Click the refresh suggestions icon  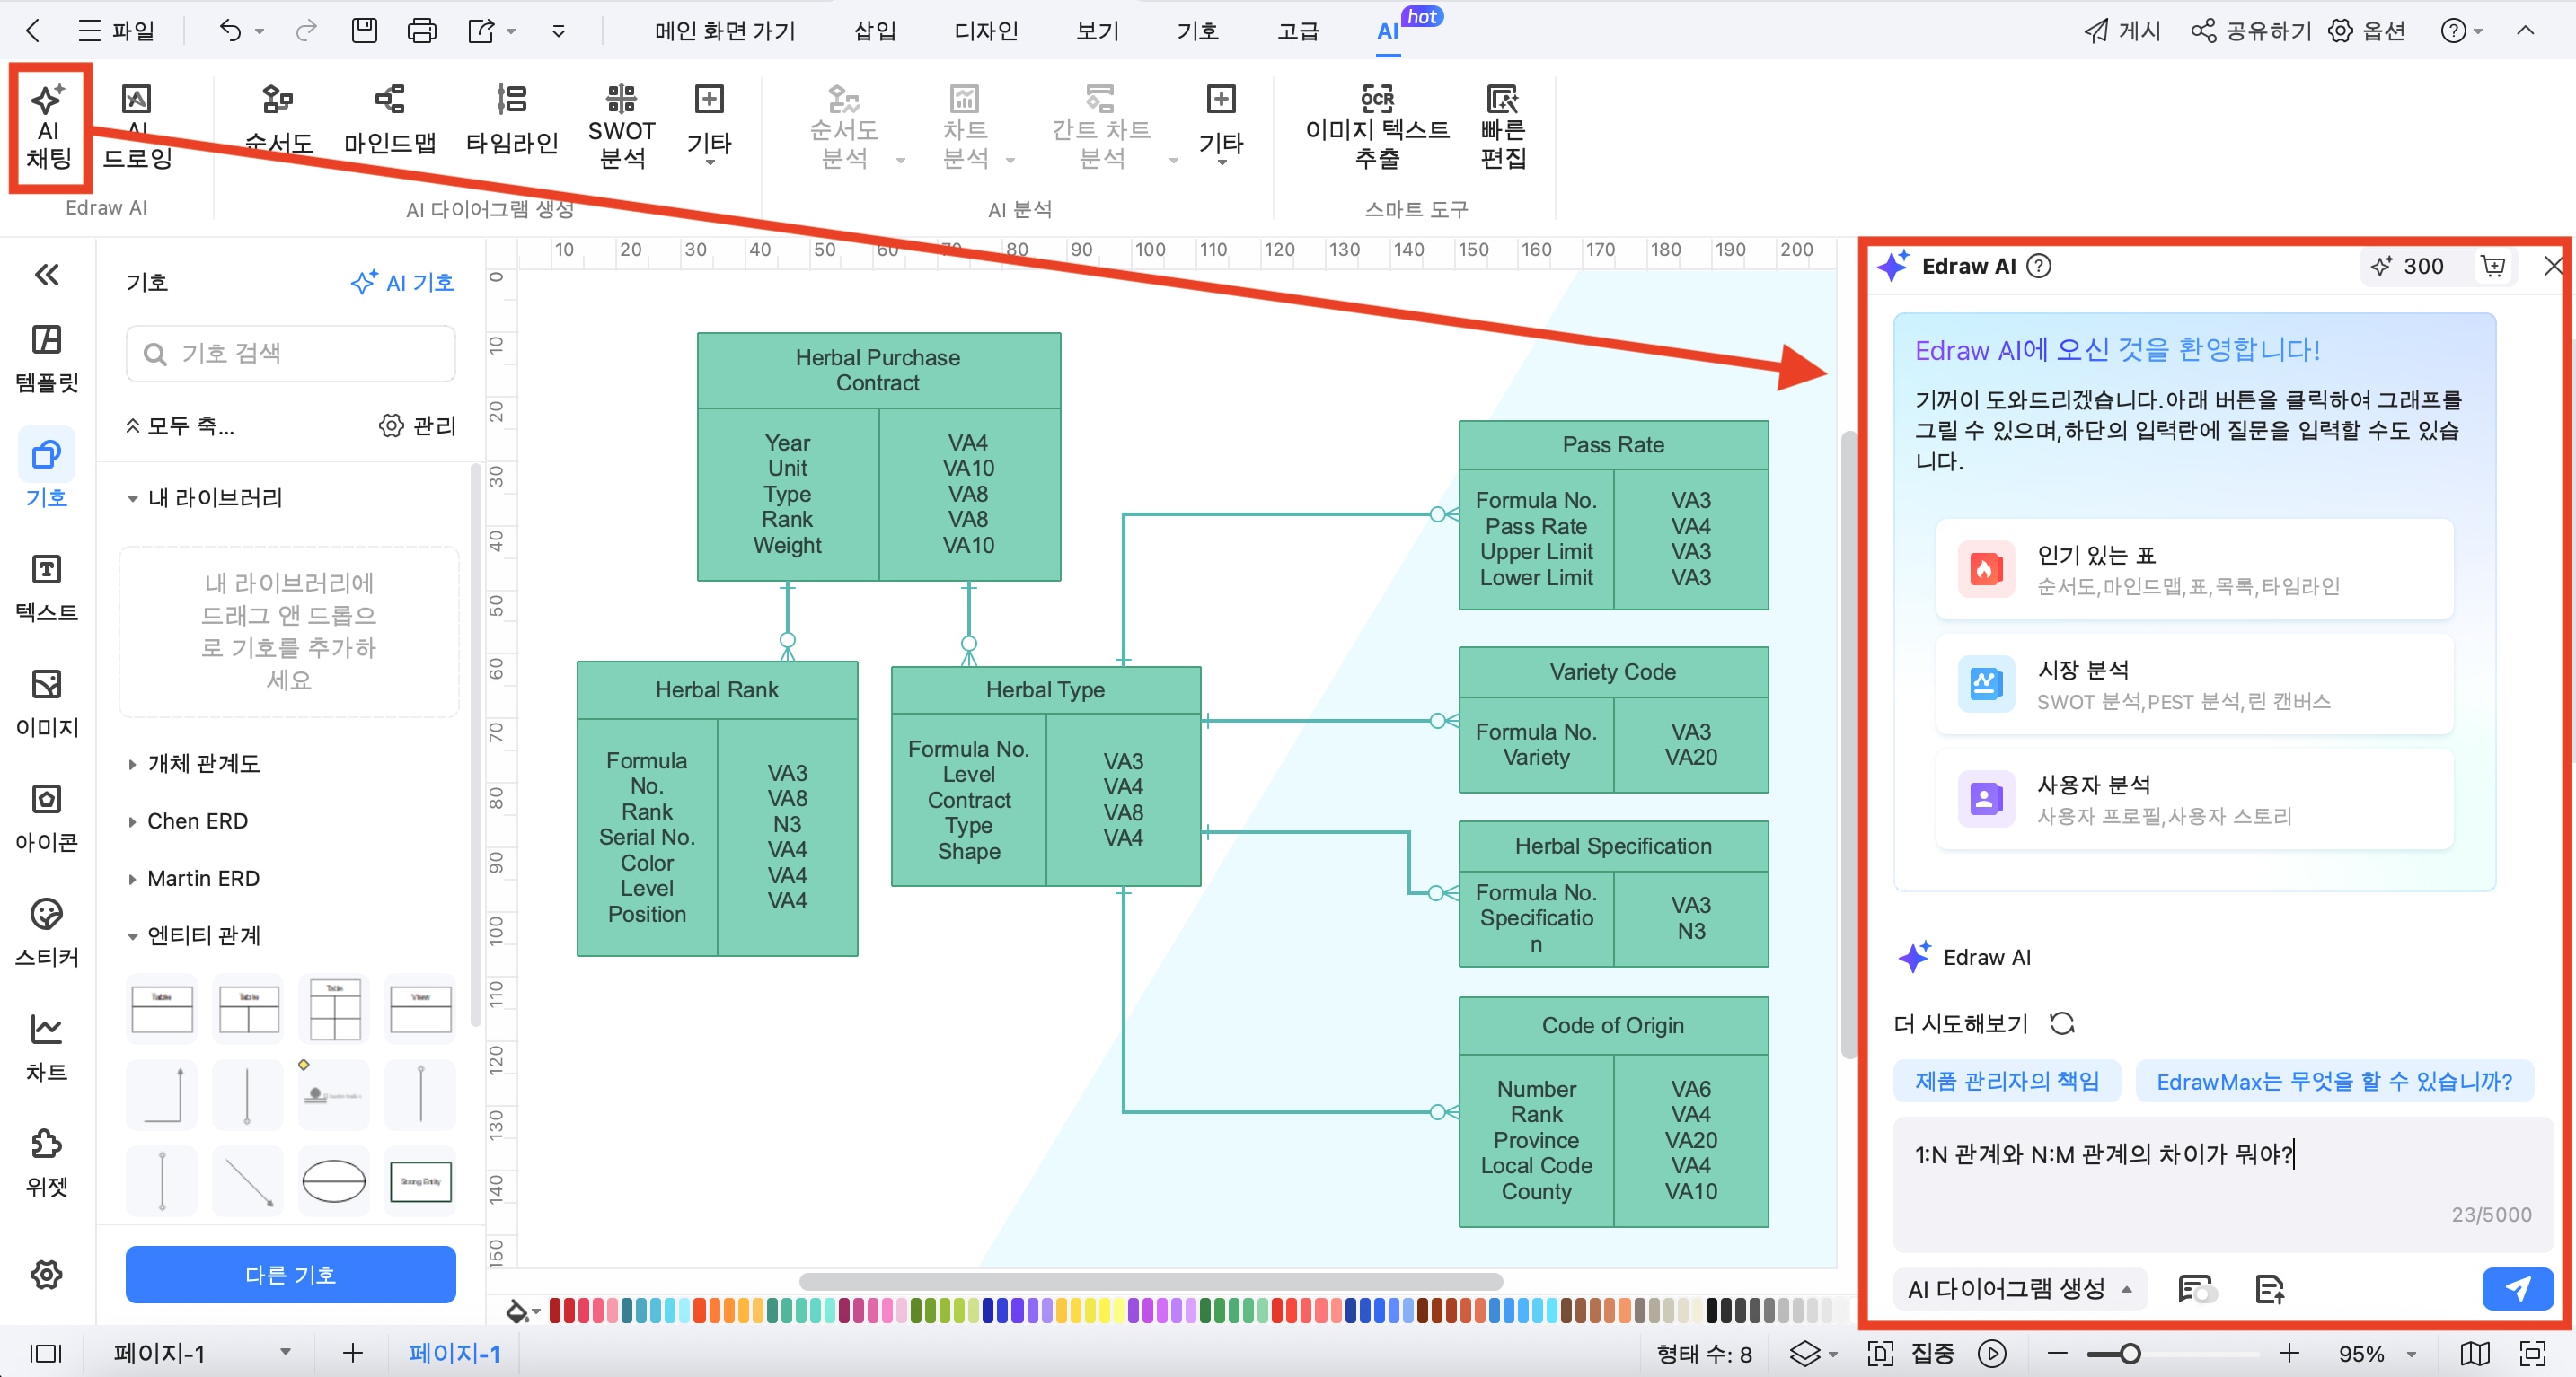point(2062,1023)
